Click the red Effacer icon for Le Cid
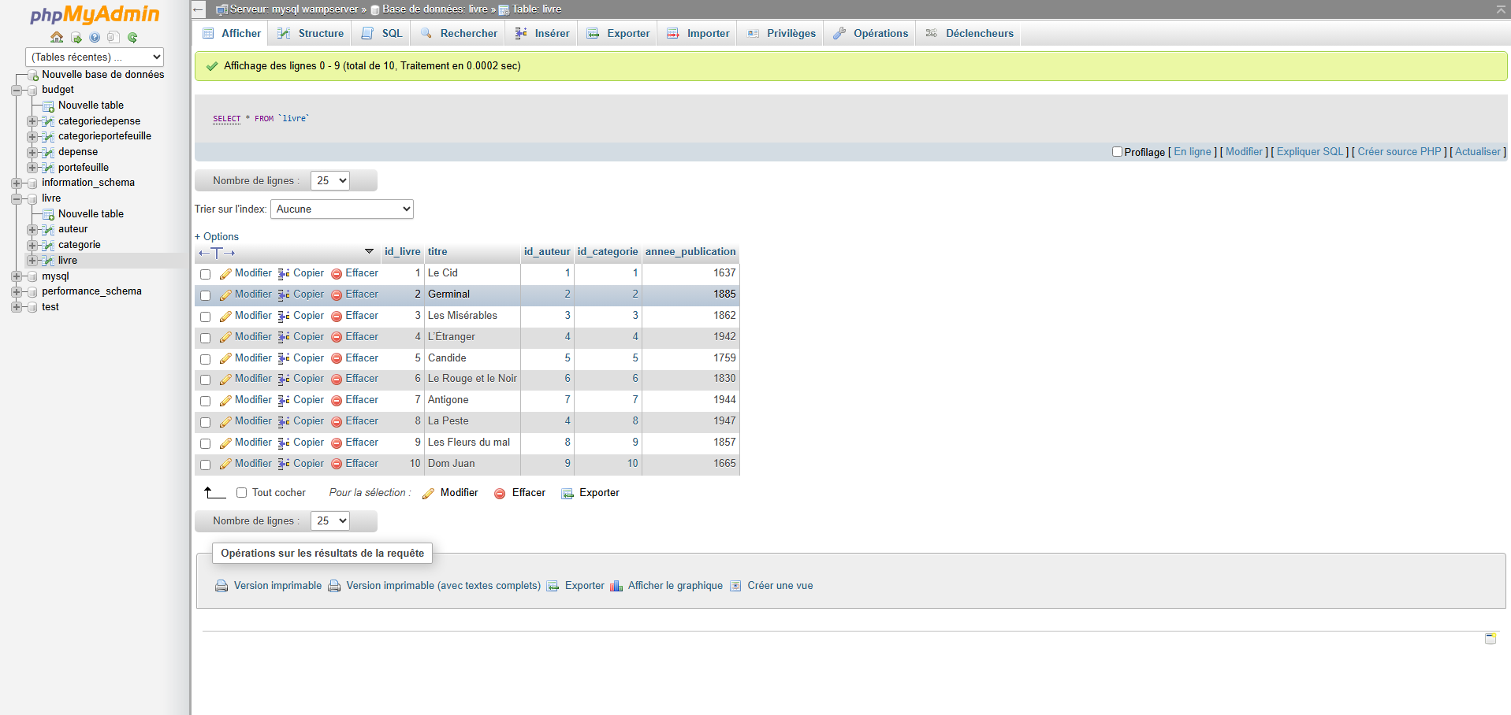The image size is (1511, 715). point(337,273)
